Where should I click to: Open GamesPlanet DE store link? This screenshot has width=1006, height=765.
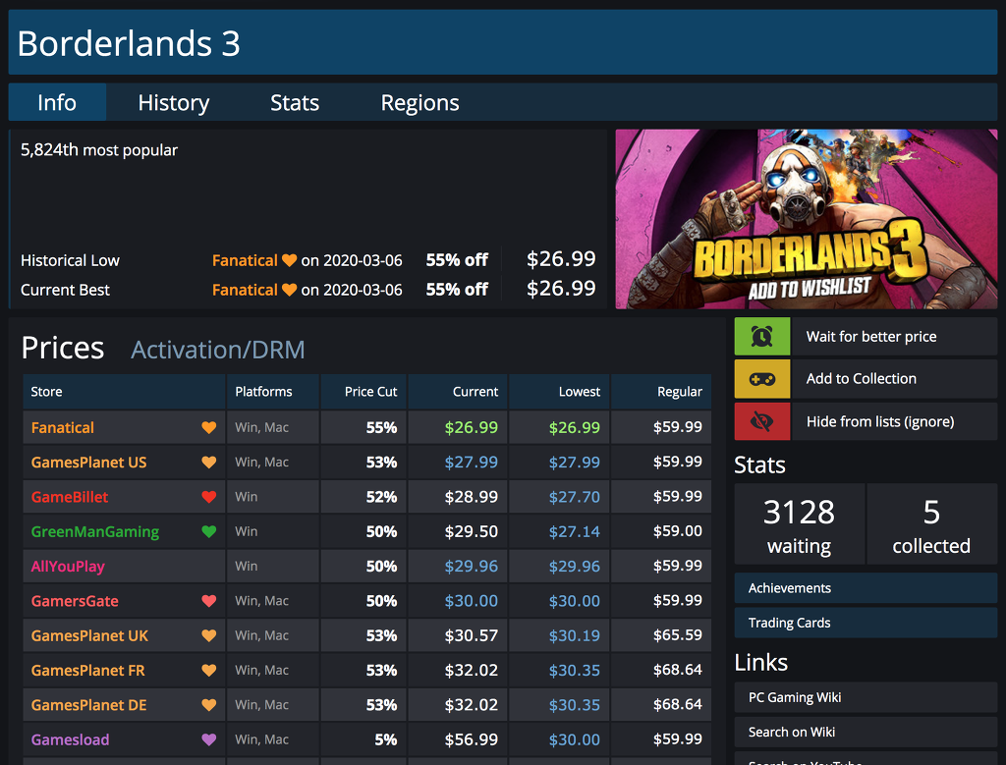pos(88,705)
